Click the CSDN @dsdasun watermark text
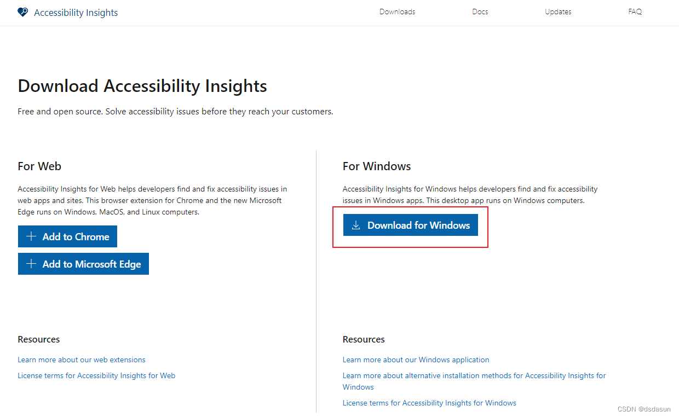679x417 pixels. (x=645, y=409)
